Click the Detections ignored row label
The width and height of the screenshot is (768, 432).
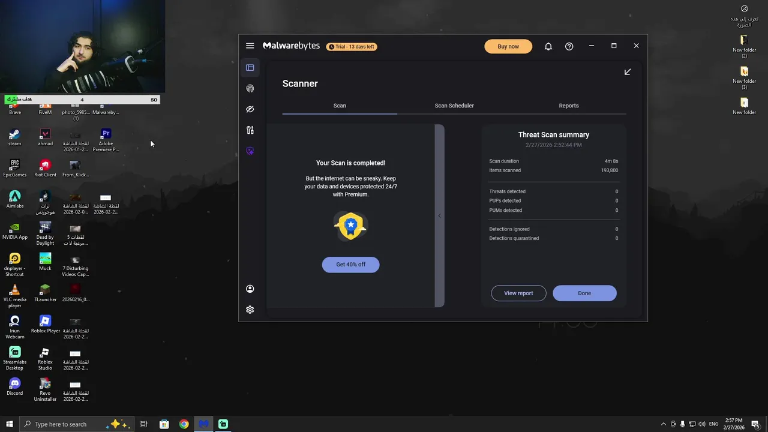[509, 229]
